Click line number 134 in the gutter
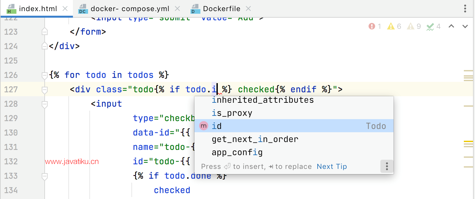Screen dimensions: 475x199 [x=11, y=190]
